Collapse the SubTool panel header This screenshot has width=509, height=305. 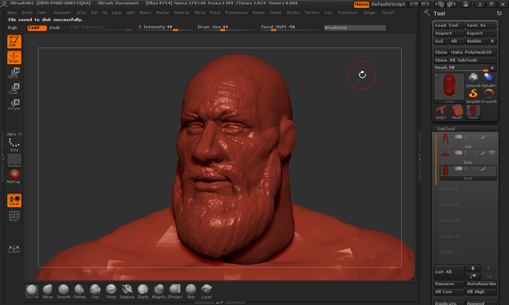[x=446, y=129]
